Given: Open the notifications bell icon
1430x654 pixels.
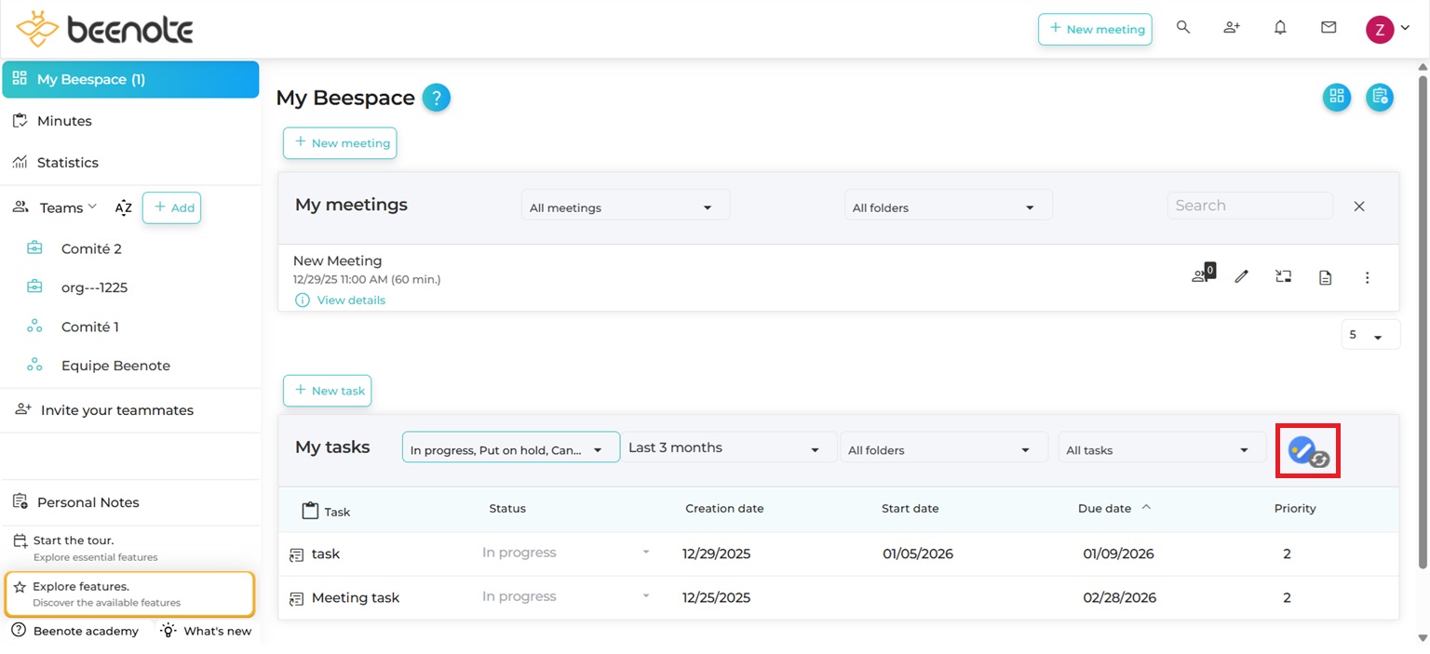Looking at the screenshot, I should (1280, 28).
